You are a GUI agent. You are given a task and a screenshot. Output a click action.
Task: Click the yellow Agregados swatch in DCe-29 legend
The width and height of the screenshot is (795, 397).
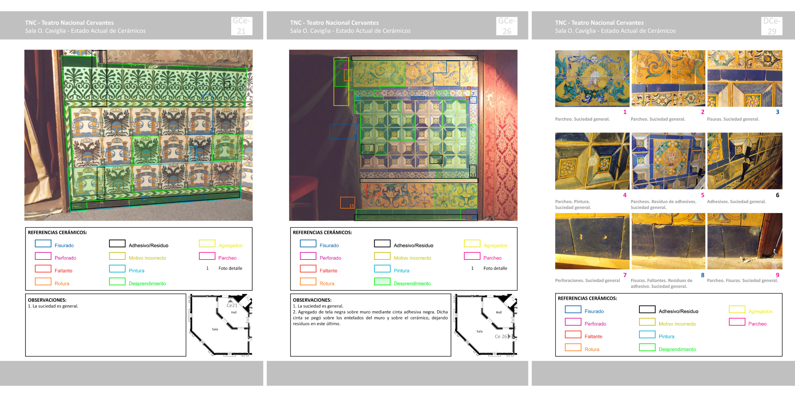pos(737,309)
